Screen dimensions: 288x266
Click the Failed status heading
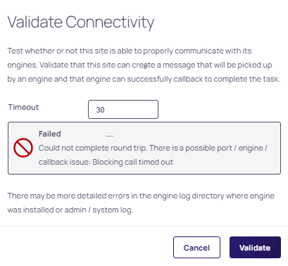(x=50, y=134)
